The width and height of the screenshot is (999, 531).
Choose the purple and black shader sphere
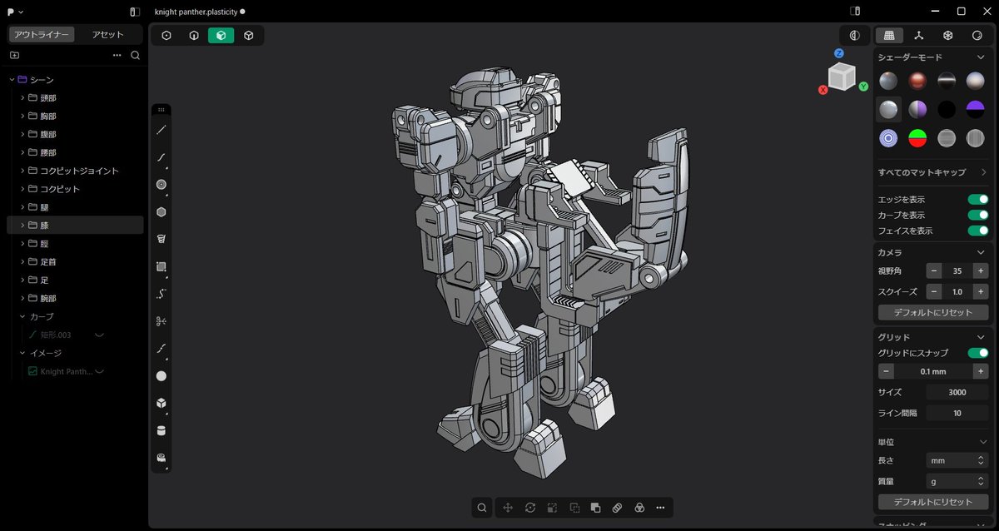[975, 109]
